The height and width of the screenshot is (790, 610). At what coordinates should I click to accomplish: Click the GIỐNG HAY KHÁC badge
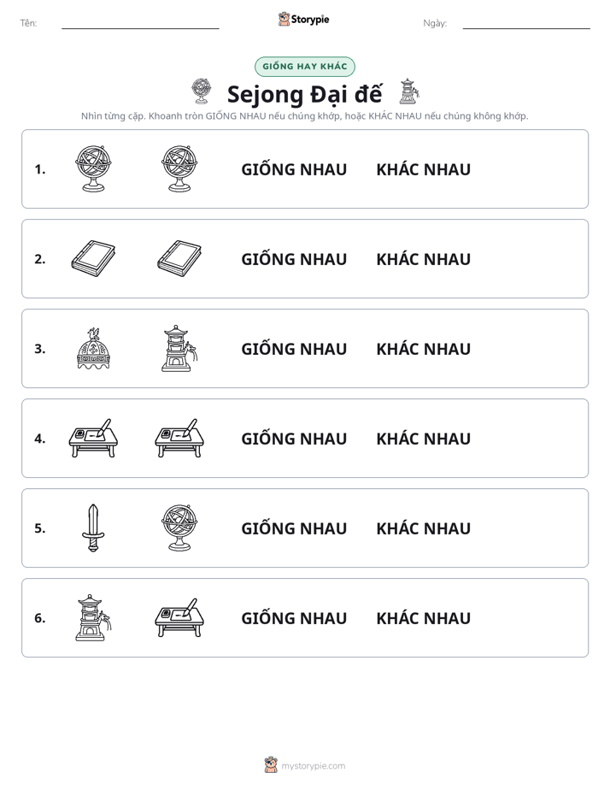coord(304,67)
